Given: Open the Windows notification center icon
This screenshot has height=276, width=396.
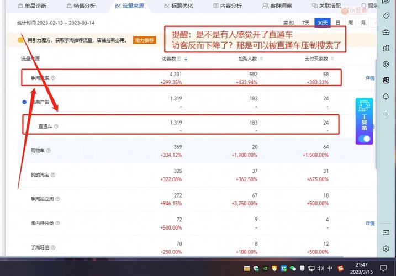Looking at the screenshot, I should pyautogui.click(x=383, y=268).
